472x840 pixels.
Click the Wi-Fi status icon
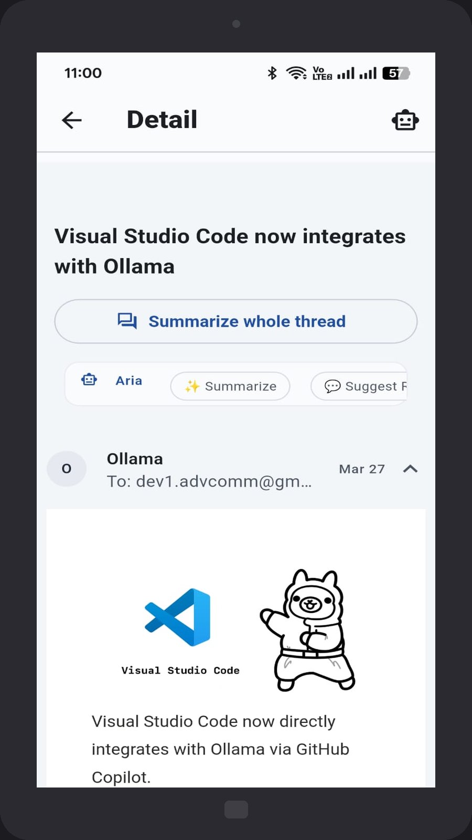(297, 73)
